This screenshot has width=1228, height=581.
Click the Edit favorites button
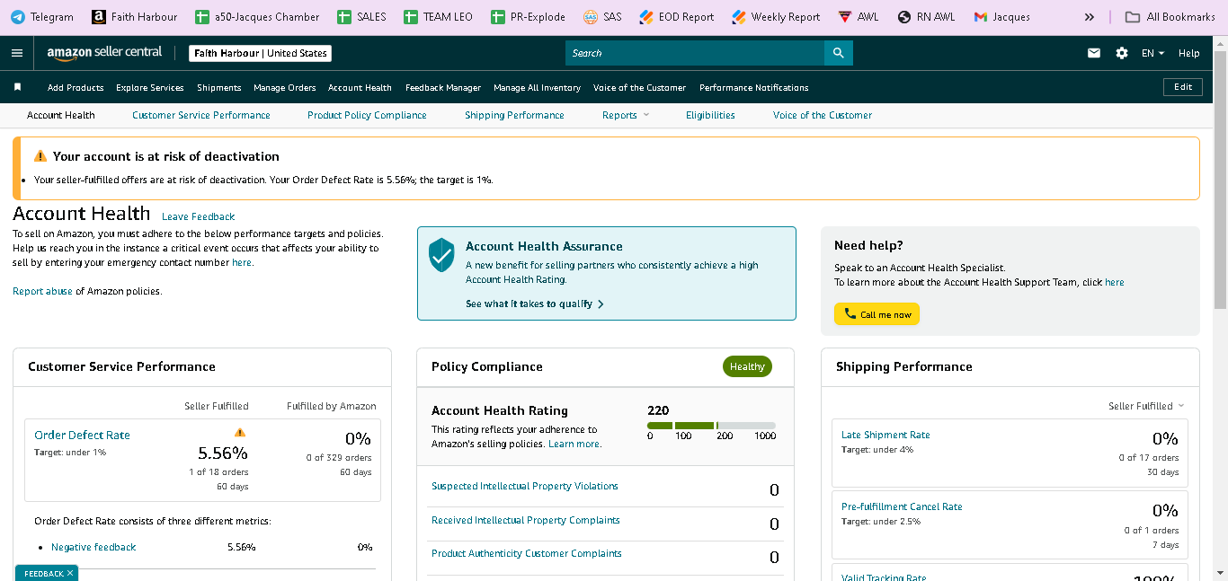tap(1183, 87)
